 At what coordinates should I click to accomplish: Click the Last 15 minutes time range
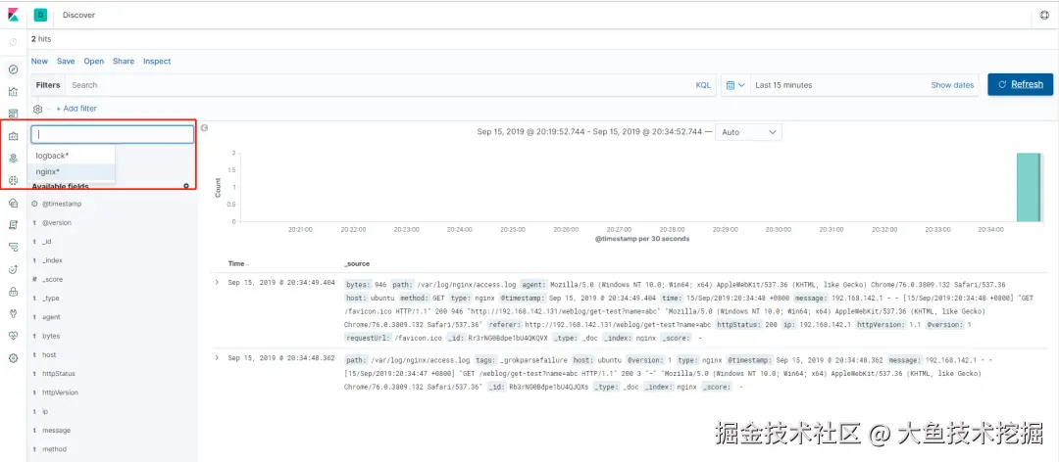(783, 86)
